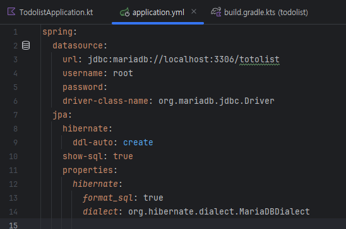Click the 'username' key
Image resolution: width=346 pixels, height=229 pixels.
83,73
